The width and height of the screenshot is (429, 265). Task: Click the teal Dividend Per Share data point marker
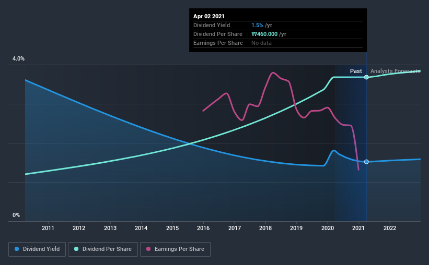coord(366,77)
